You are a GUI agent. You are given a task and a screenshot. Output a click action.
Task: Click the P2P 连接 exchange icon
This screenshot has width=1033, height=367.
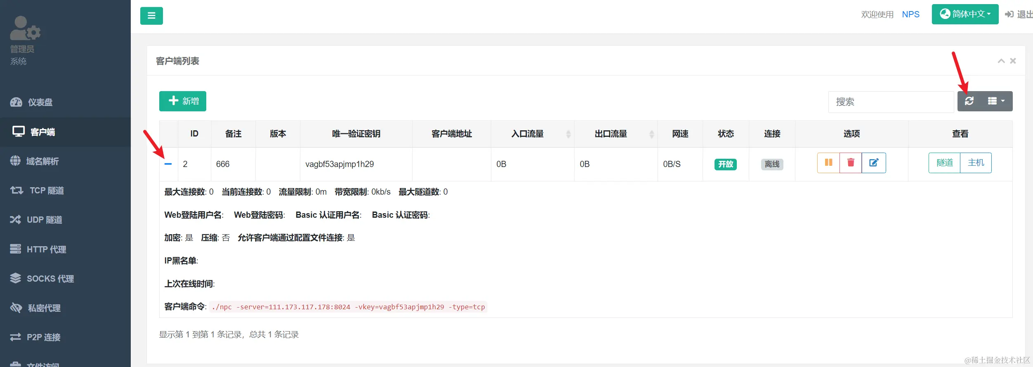[x=16, y=337]
